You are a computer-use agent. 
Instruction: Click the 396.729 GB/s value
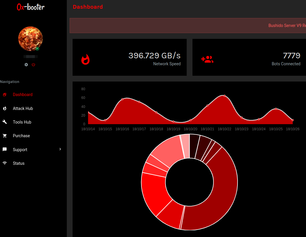pyautogui.click(x=154, y=56)
